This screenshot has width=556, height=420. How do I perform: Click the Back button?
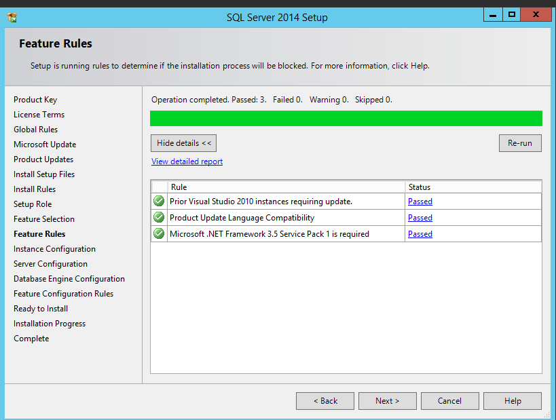(x=325, y=401)
